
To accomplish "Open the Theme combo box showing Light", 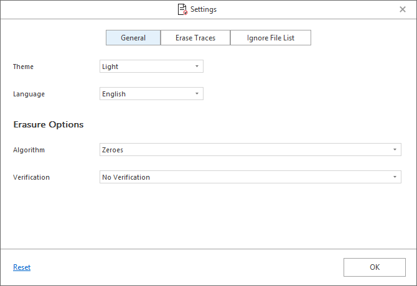I will click(x=147, y=67).
